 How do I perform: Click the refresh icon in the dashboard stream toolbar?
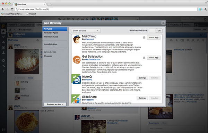10,30
